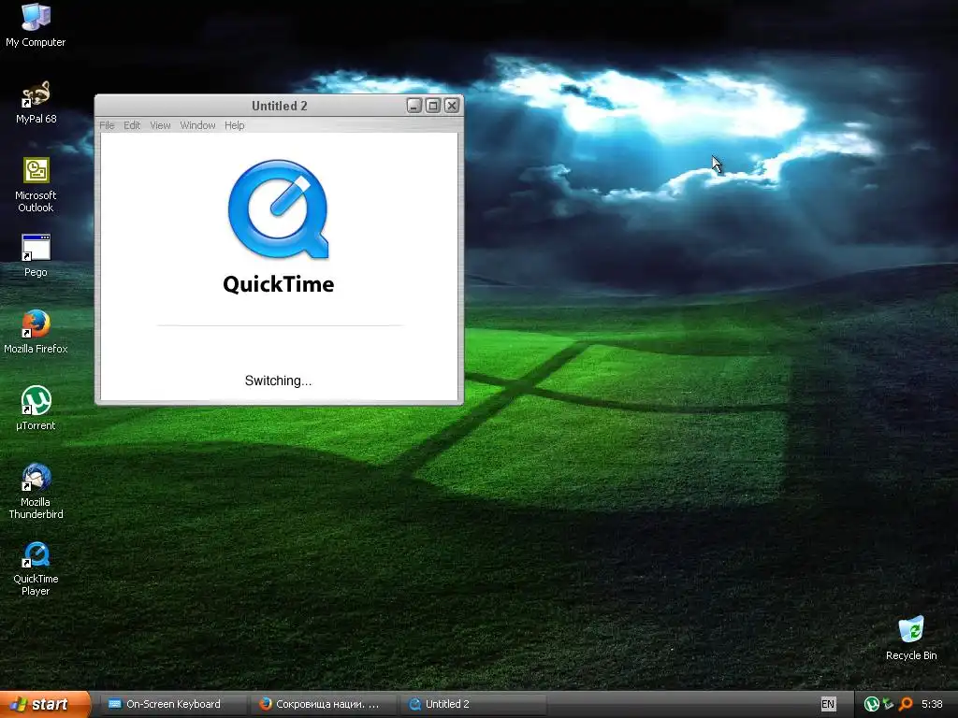Image resolution: width=958 pixels, height=718 pixels.
Task: Open the Window menu in QuickTime
Action: click(x=197, y=125)
